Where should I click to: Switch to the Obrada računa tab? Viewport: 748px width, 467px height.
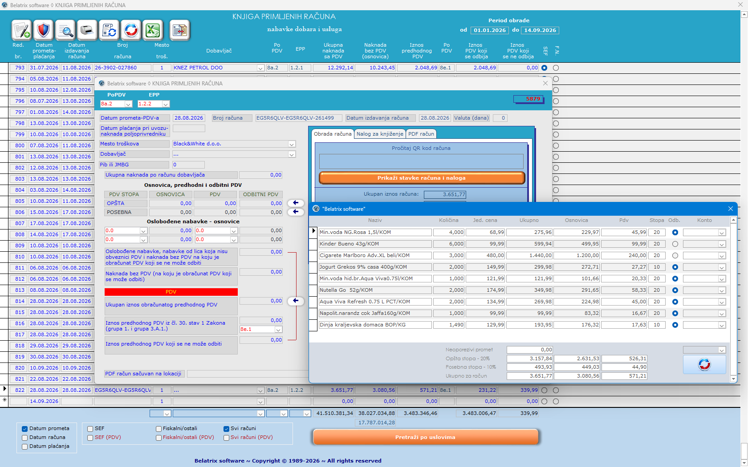333,134
